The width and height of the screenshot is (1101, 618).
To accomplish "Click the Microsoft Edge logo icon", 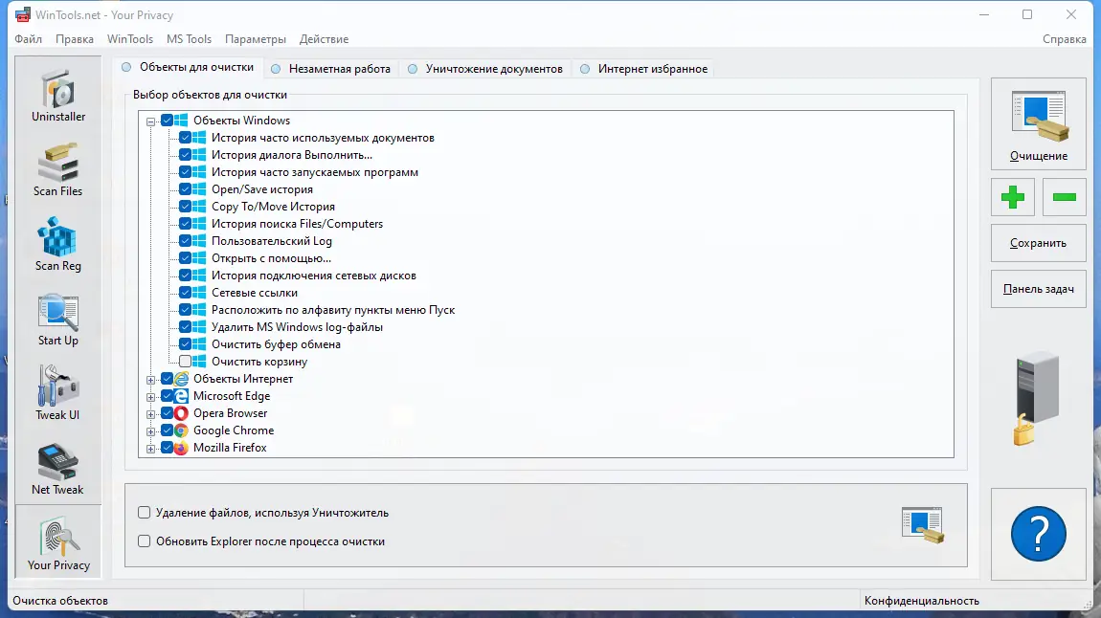I will (x=181, y=396).
